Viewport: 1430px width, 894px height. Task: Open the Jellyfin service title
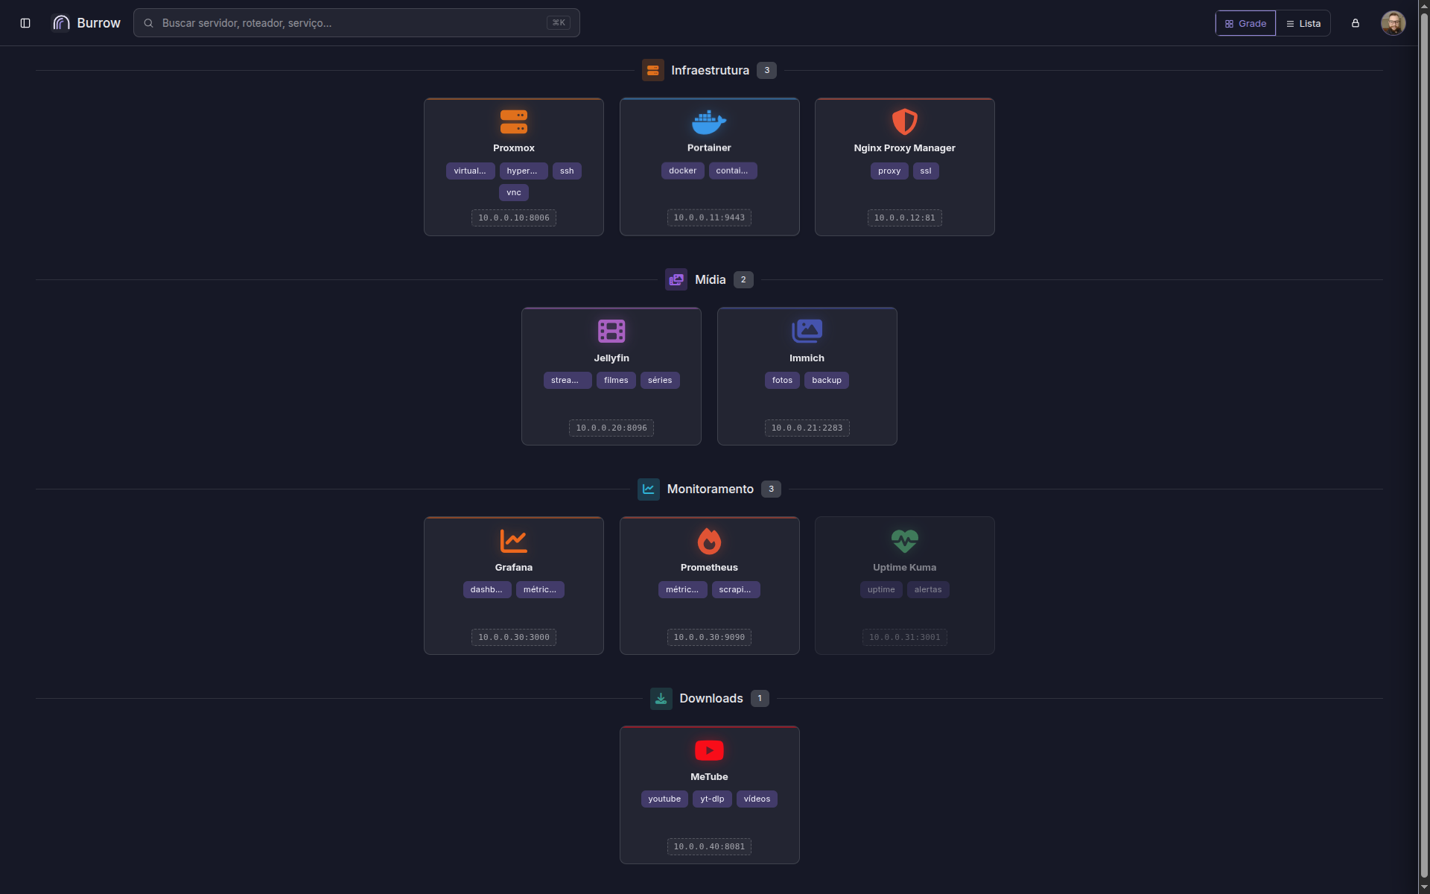point(611,358)
